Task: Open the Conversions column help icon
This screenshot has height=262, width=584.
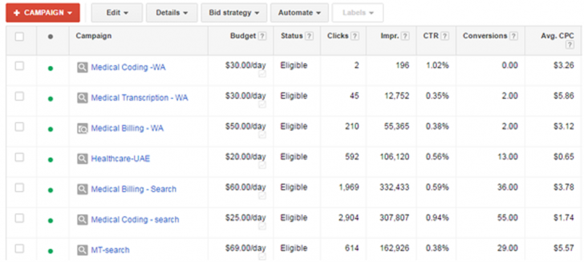Action: [514, 36]
